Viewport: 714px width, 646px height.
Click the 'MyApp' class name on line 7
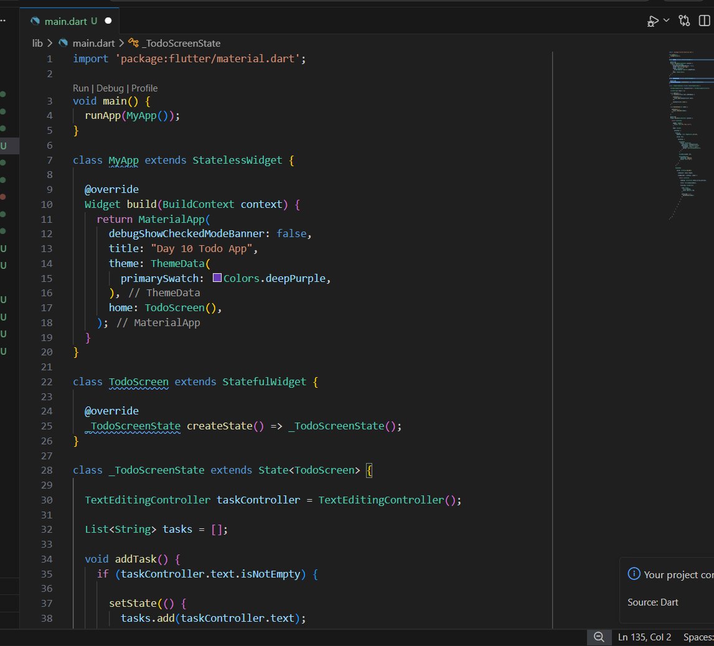[x=123, y=160]
